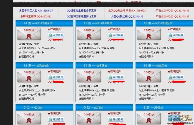Click 在线咨询 button in B1 card

tap(56, 77)
